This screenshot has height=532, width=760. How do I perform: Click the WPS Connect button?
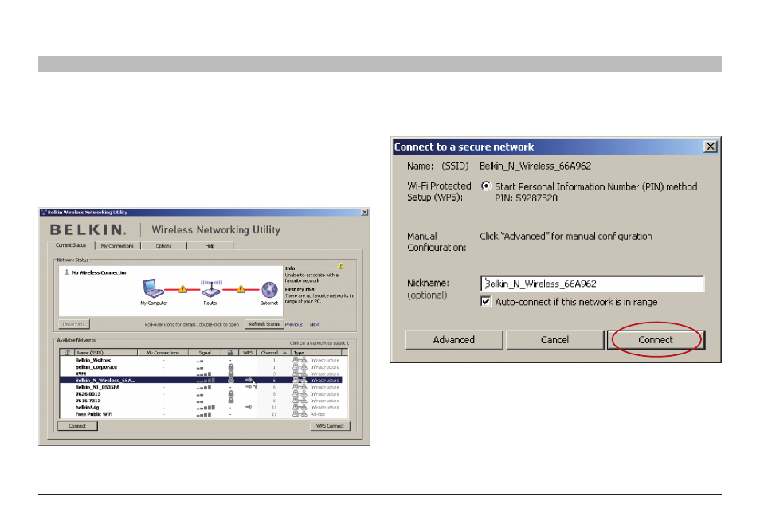[x=330, y=426]
